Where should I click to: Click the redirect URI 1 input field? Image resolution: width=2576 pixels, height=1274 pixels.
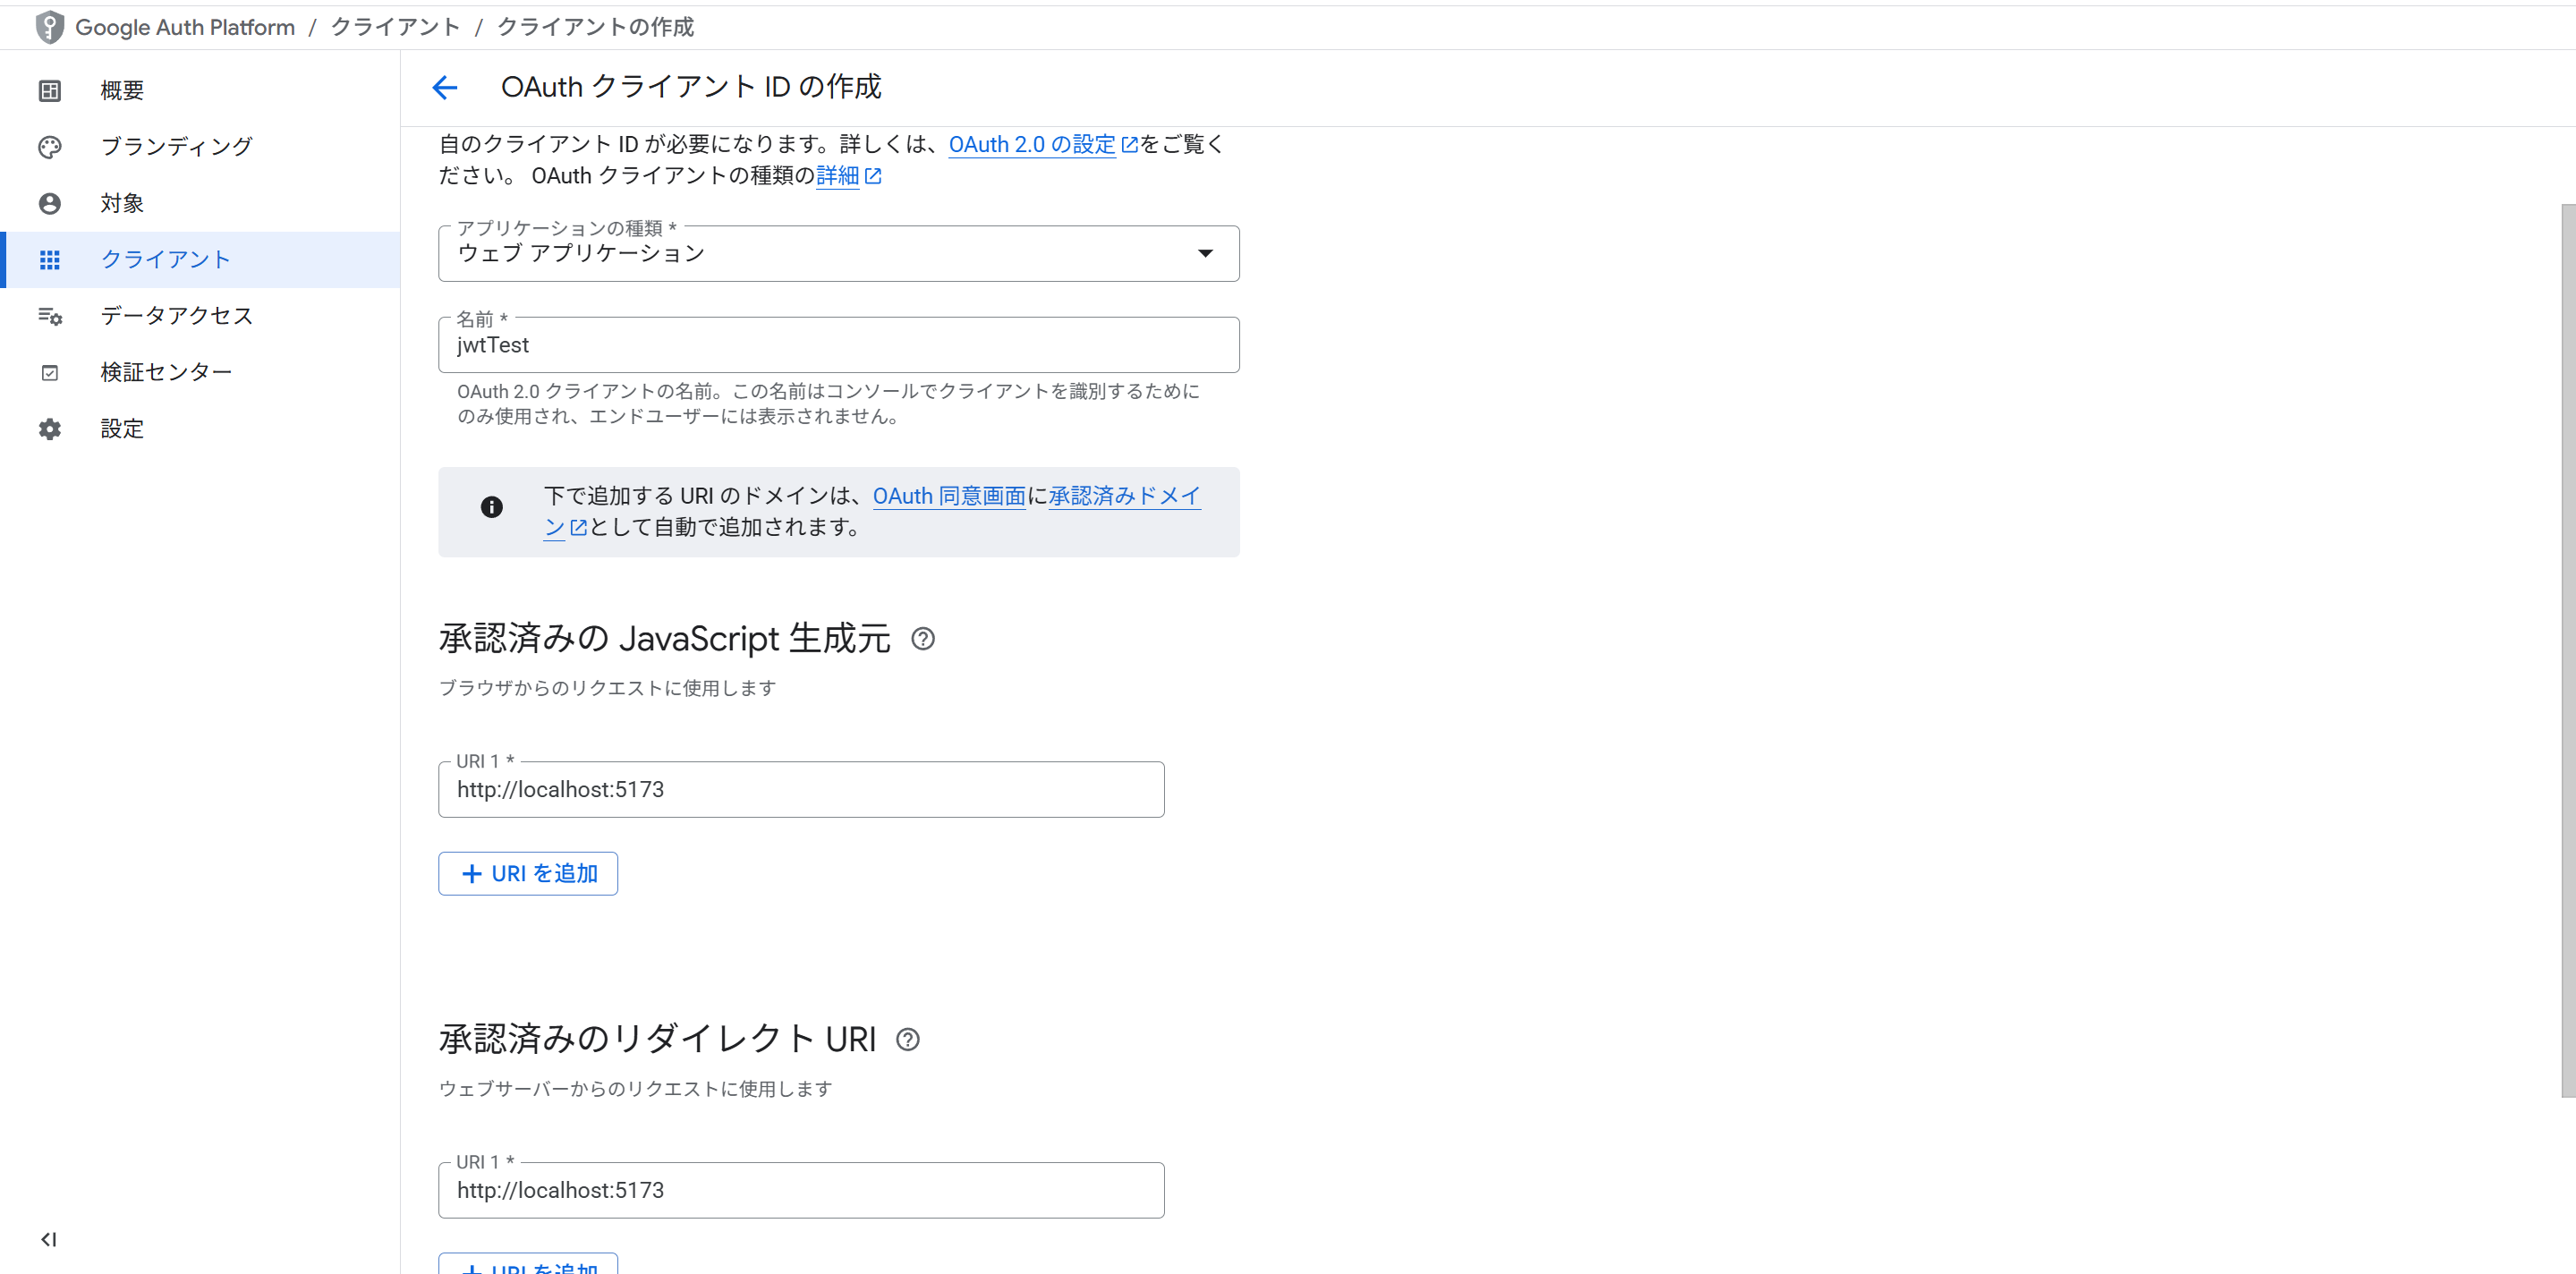click(x=800, y=1190)
